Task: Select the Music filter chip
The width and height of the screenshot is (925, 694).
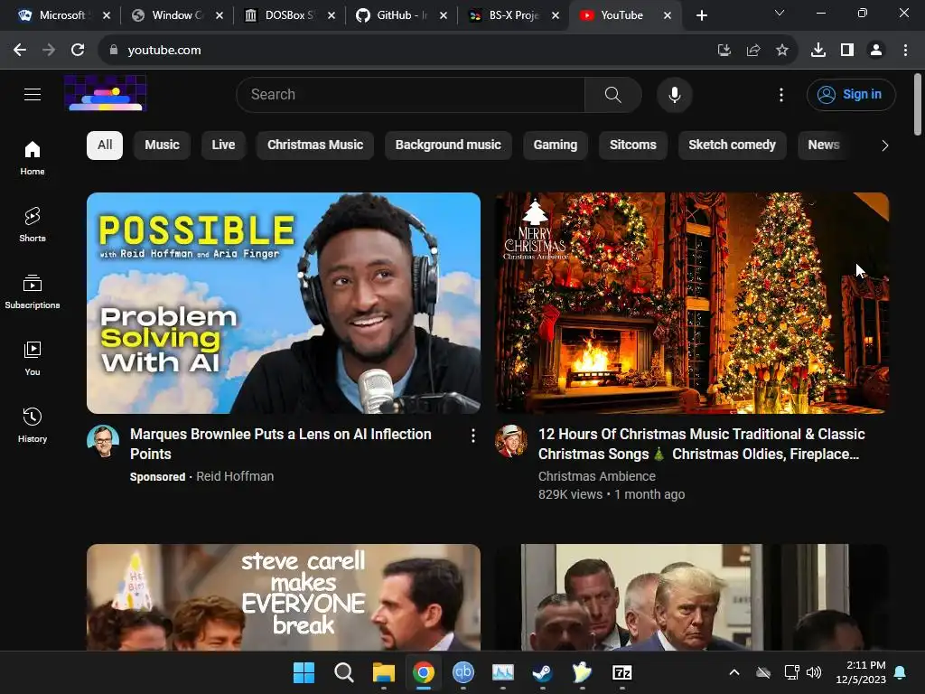Action: 162,145
